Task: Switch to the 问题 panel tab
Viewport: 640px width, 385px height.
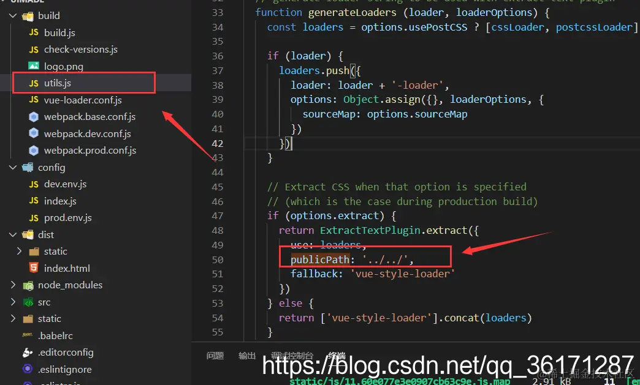Action: tap(215, 356)
